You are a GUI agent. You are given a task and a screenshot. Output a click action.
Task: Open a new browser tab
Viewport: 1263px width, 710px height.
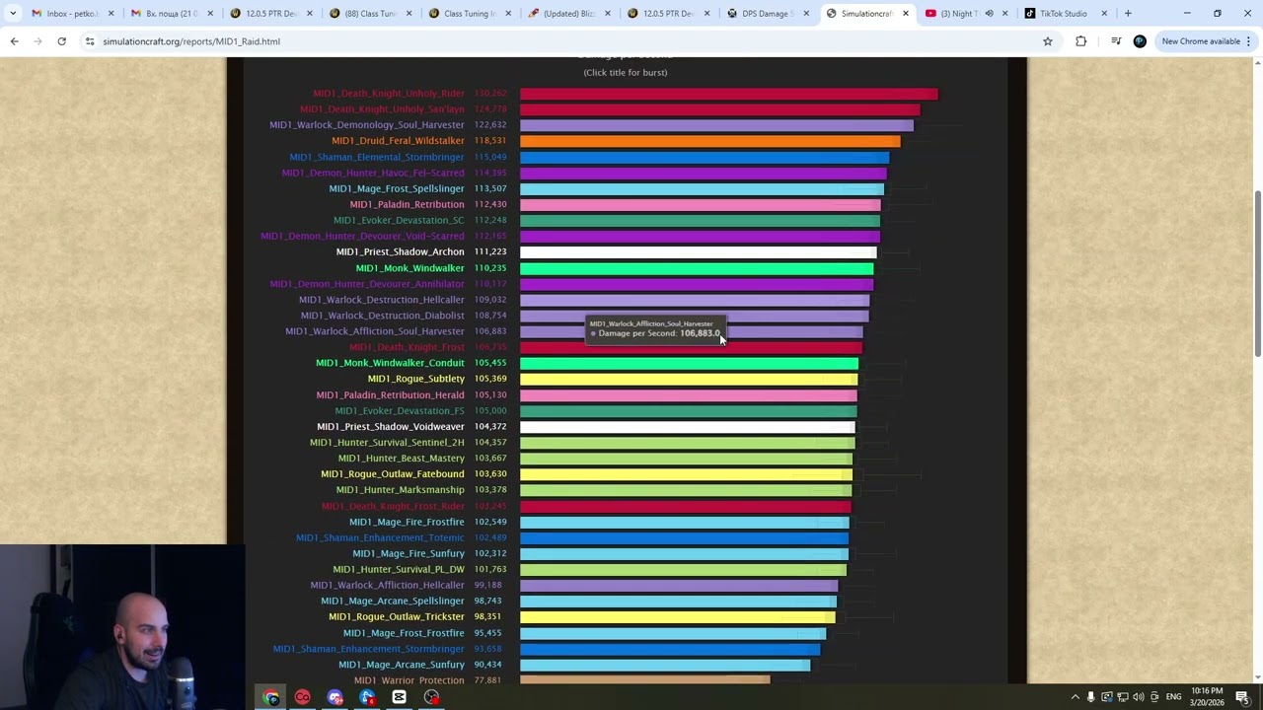tap(1128, 14)
